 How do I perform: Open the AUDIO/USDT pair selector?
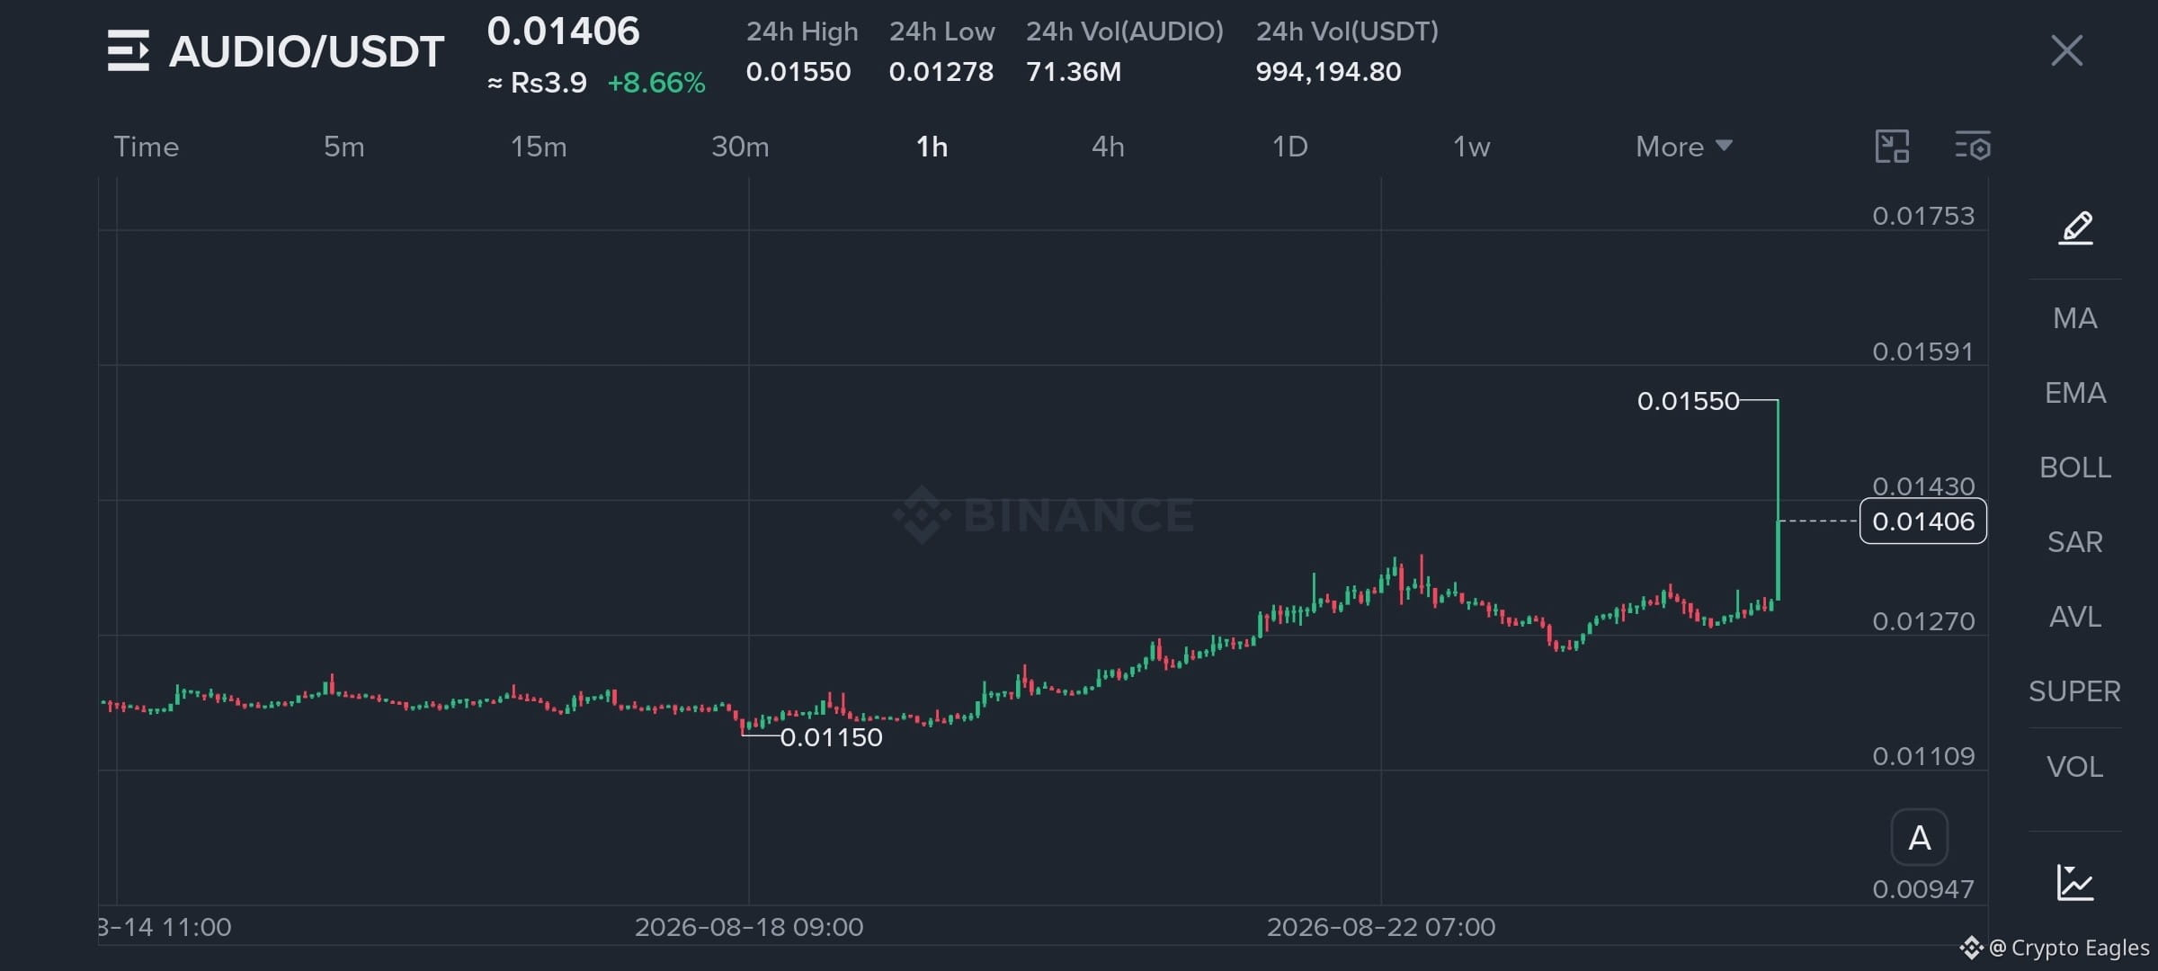tap(307, 51)
